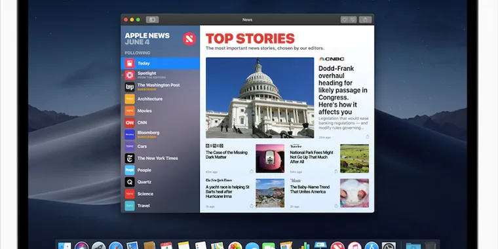498x249 pixels.
Task: Click the heart Love Story button
Action: click(344, 20)
